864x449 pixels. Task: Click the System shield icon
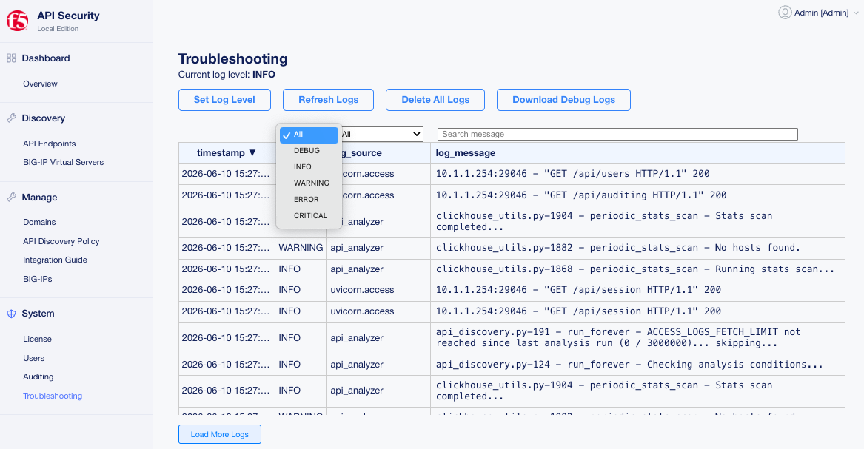pos(11,314)
